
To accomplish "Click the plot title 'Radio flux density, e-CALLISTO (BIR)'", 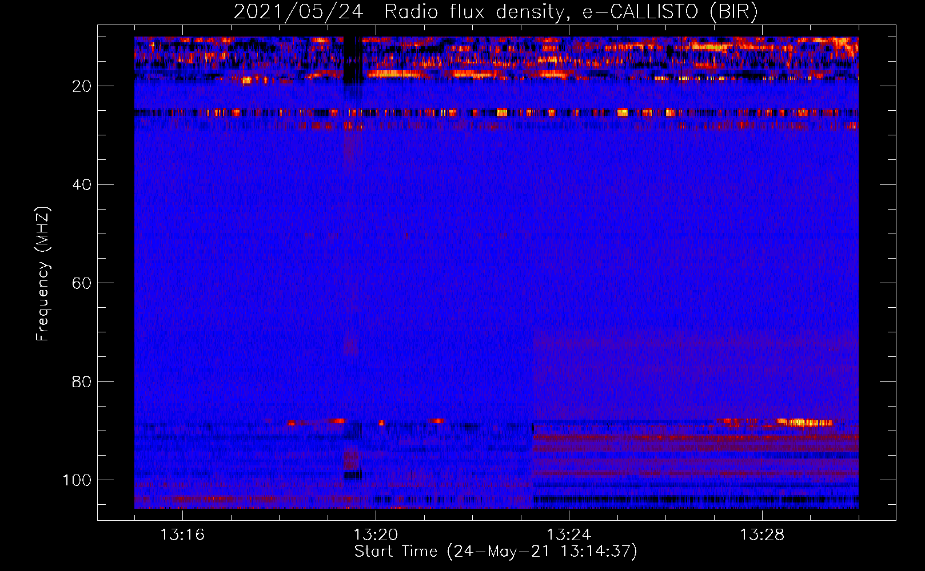I will pyautogui.click(x=571, y=12).
